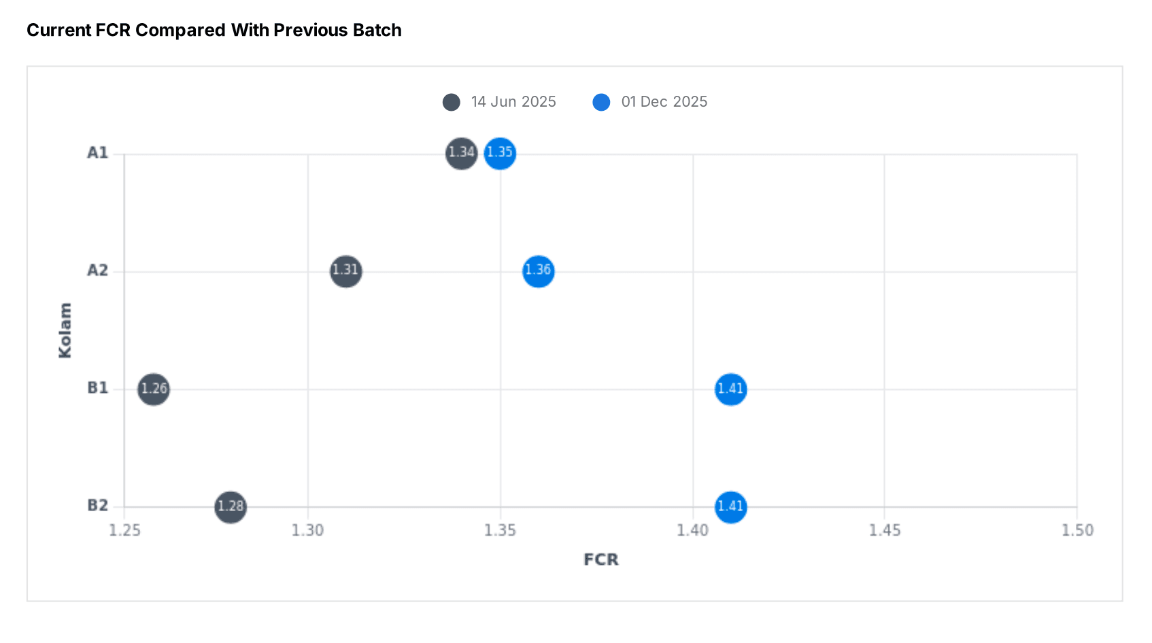This screenshot has height=643, width=1152.
Task: Click the "01 Dec 2025" legend label
Action: 664,102
